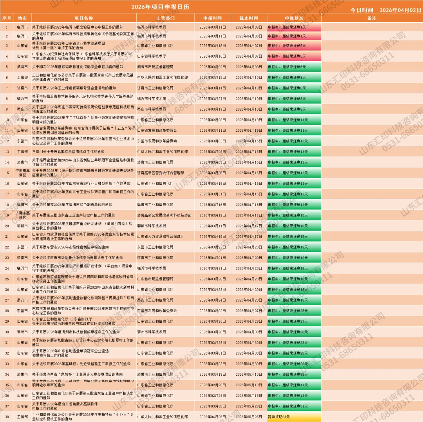Click "滨州市科学技术局" department cell
This screenshot has height=422, width=423.
(x=152, y=332)
